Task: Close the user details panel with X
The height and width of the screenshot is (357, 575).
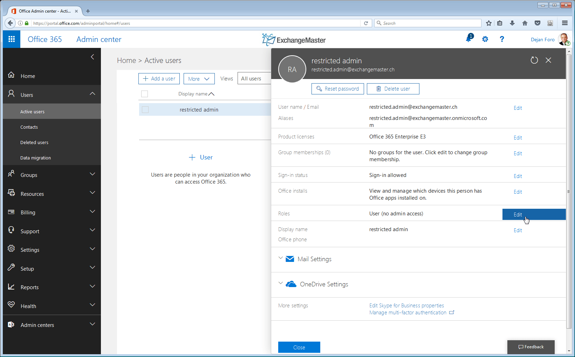Action: coord(548,60)
